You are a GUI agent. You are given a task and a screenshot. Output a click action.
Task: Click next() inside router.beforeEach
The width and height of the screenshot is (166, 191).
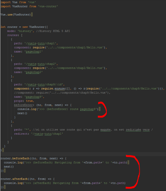(x=9, y=167)
